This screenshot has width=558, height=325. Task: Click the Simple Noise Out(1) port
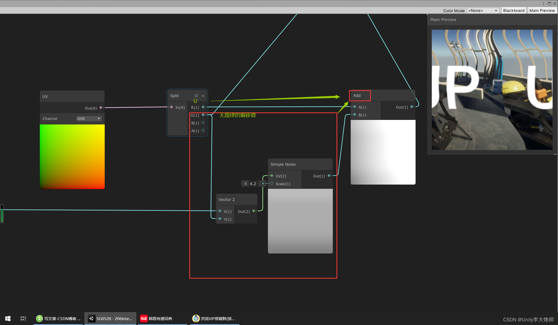329,176
